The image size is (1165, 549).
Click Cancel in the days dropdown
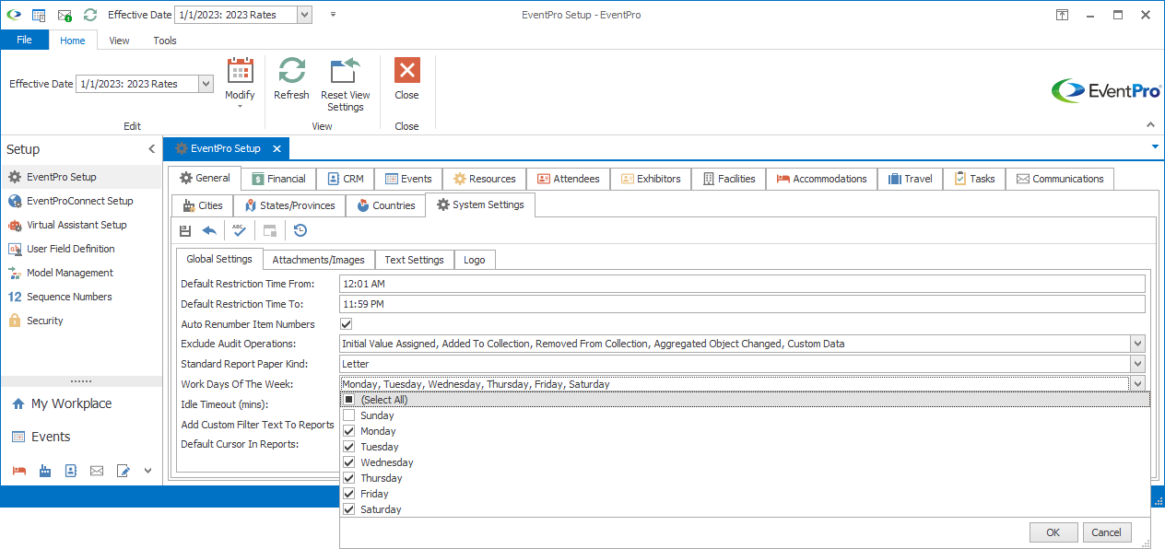[1106, 532]
